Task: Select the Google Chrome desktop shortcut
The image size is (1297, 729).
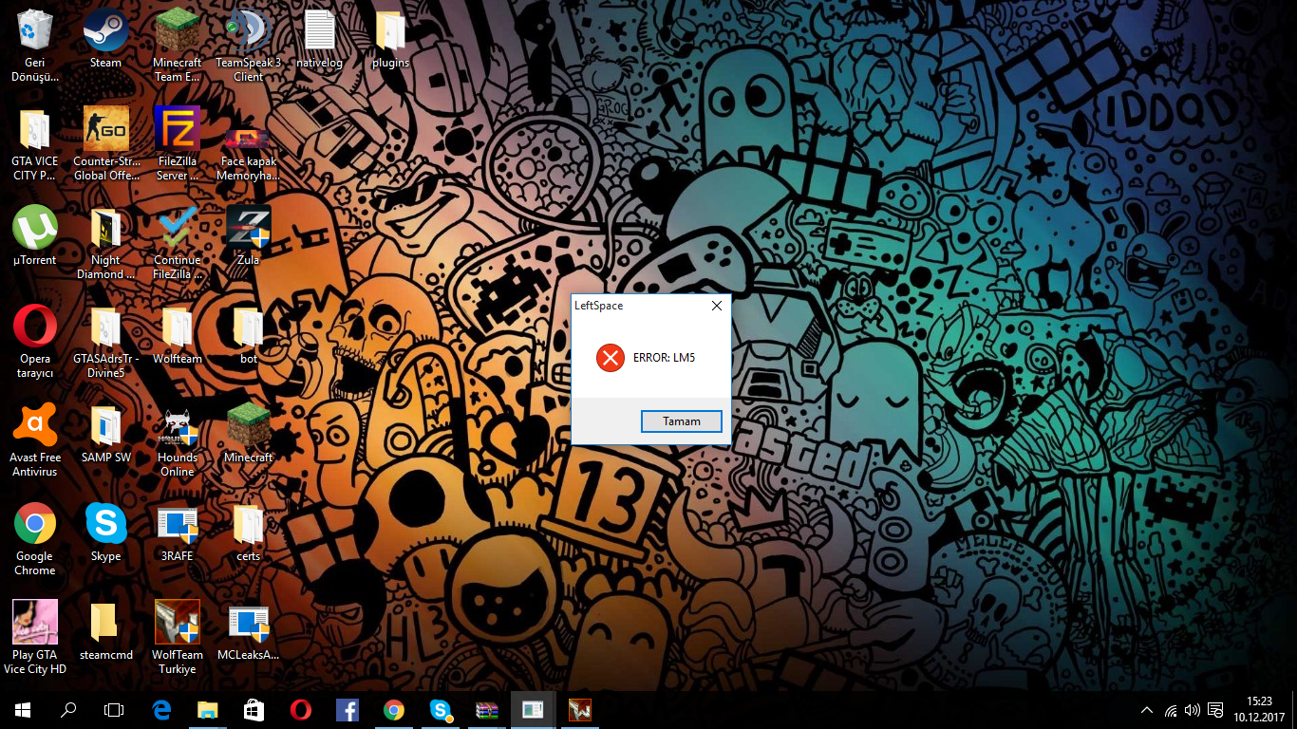Action: pos(35,539)
